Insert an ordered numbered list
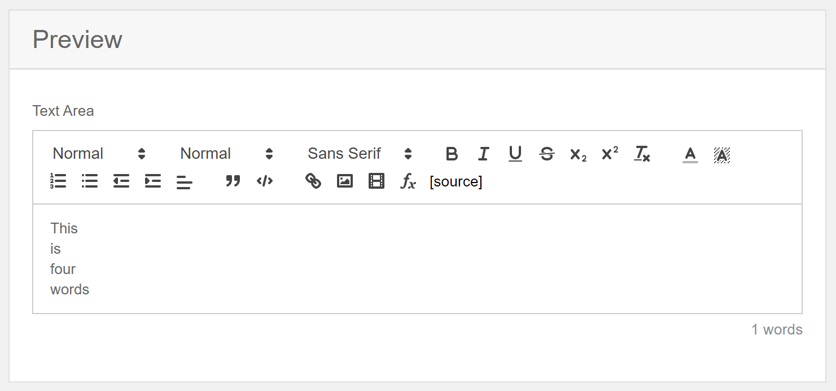The height and width of the screenshot is (391, 836). pyautogui.click(x=58, y=181)
